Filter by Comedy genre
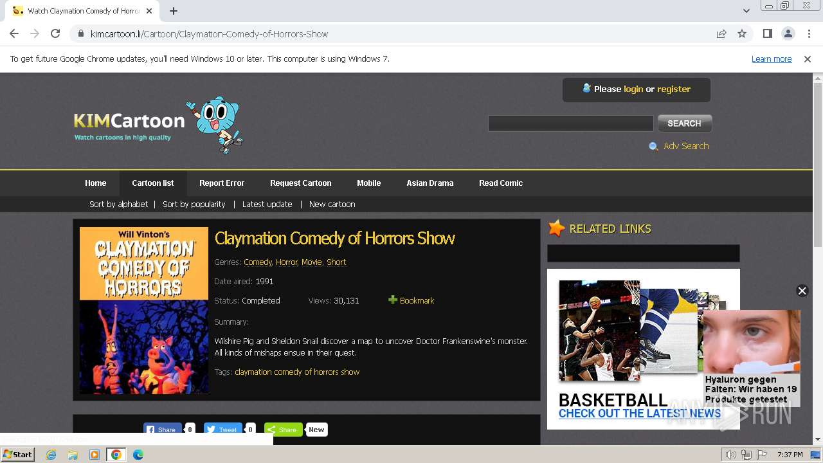 tap(258, 262)
